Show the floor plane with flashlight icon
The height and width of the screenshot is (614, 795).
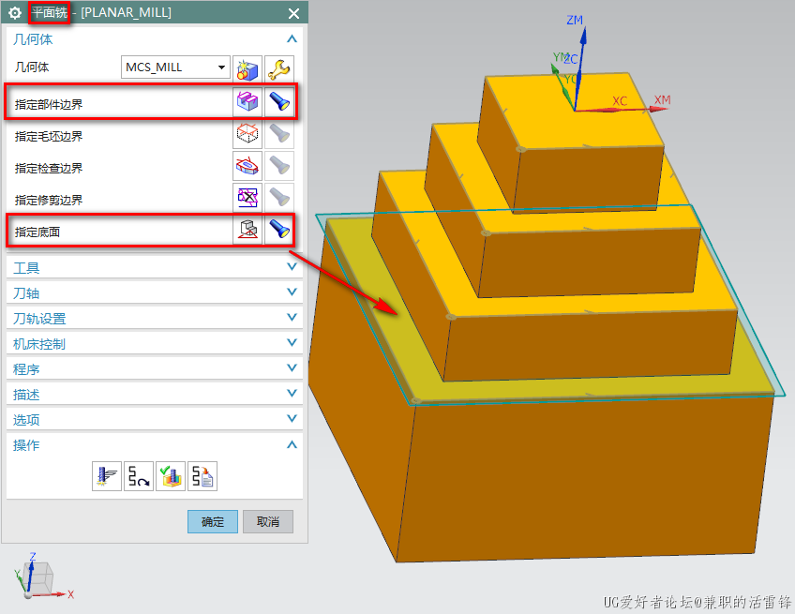pos(278,230)
